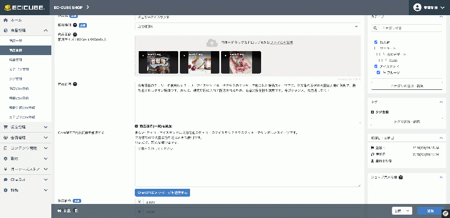Expand the order management sidebar menu

pos(45,127)
